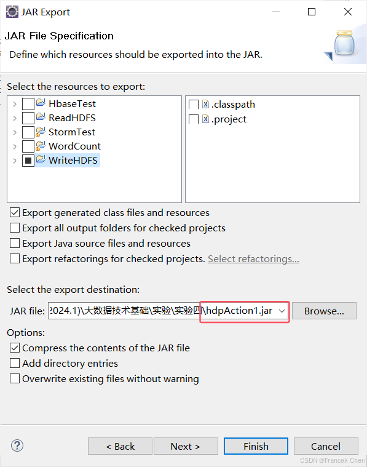Click the help question mark icon

(x=17, y=445)
